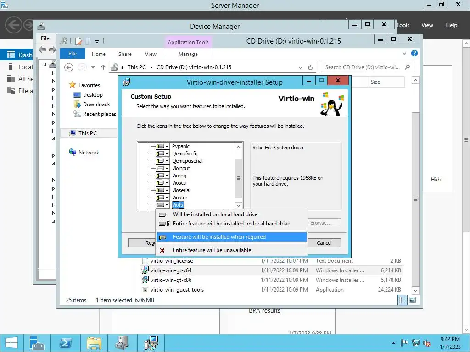Click the Device Manager back arrow icon
Image resolution: width=470 pixels, height=352 pixels.
pyautogui.click(x=42, y=49)
